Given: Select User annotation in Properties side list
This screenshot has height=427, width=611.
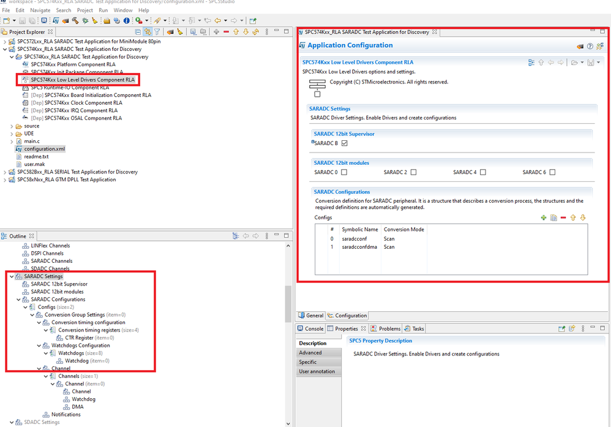Looking at the screenshot, I should pos(318,371).
